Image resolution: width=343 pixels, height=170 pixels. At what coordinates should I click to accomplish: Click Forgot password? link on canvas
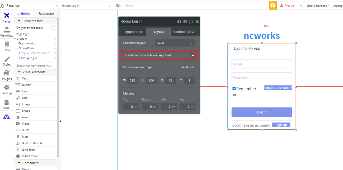pyautogui.click(x=278, y=88)
